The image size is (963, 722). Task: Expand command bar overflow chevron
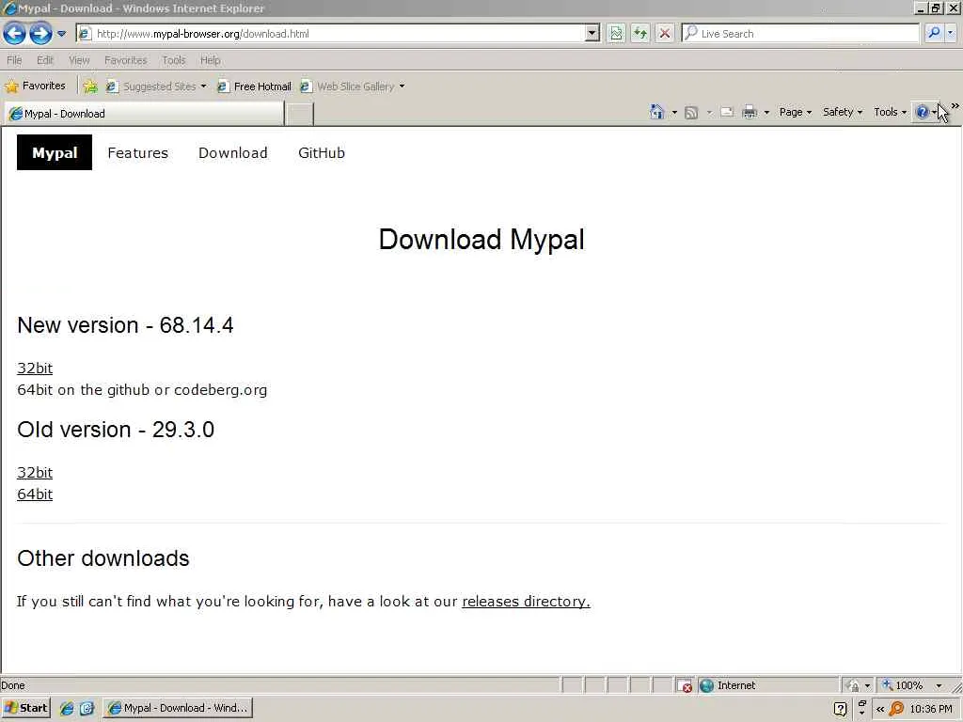point(955,106)
